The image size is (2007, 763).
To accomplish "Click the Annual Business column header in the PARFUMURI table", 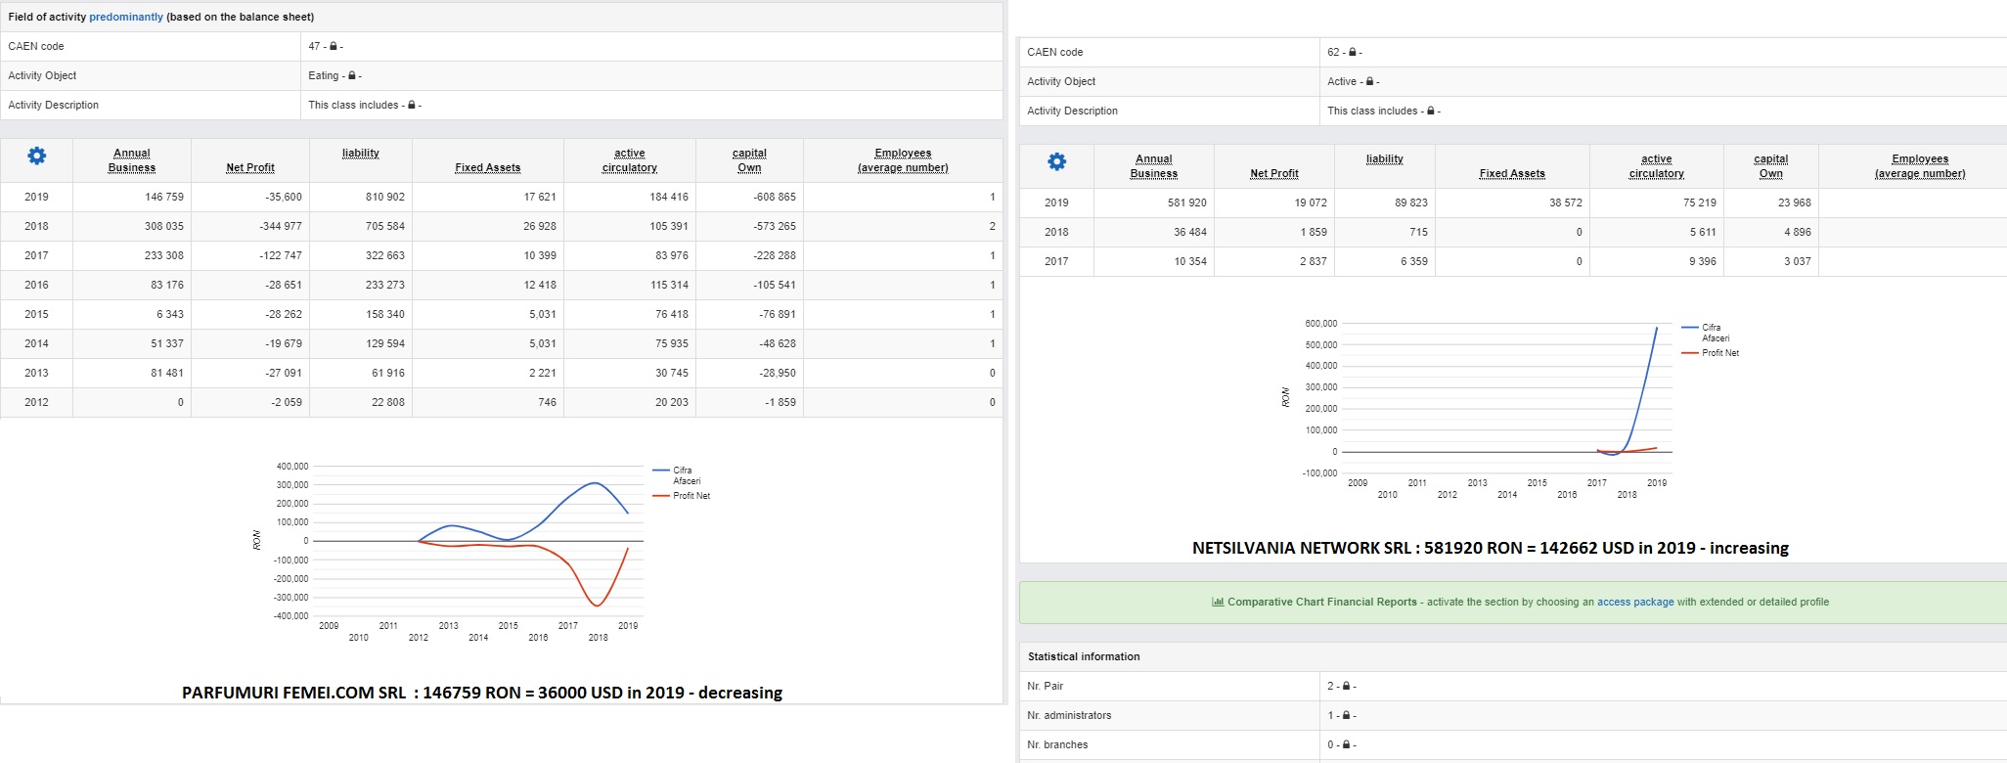I will (x=132, y=160).
